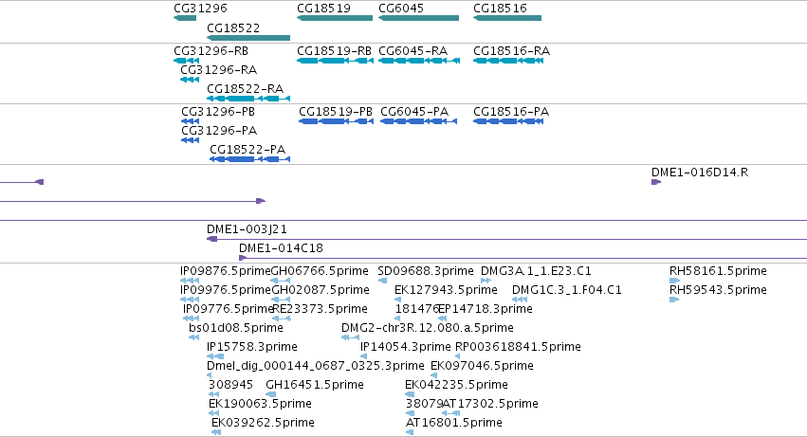The image size is (807, 437).
Task: Click the CG18519-RB transcript glyph
Action: [335, 61]
